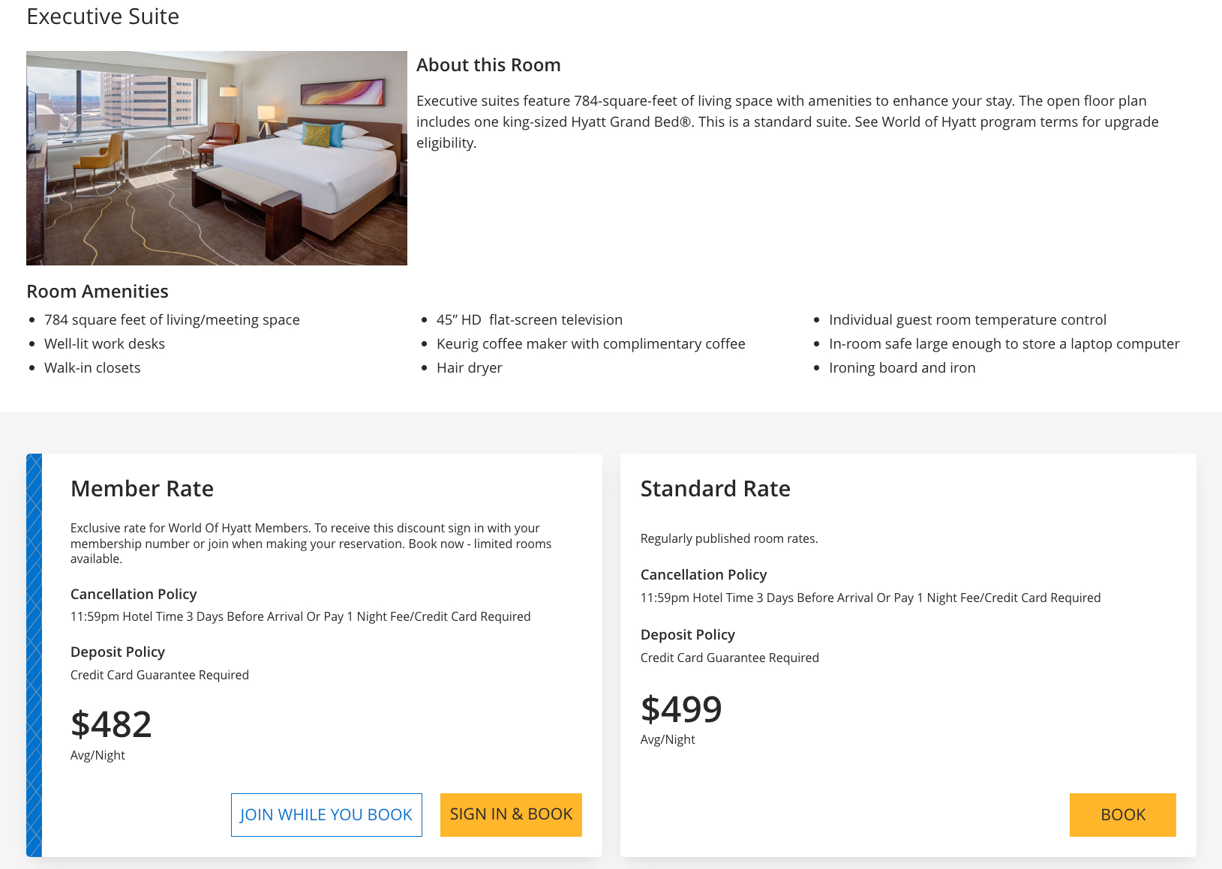Click the Standard Rate card
The width and height of the screenshot is (1222, 869).
908,652
